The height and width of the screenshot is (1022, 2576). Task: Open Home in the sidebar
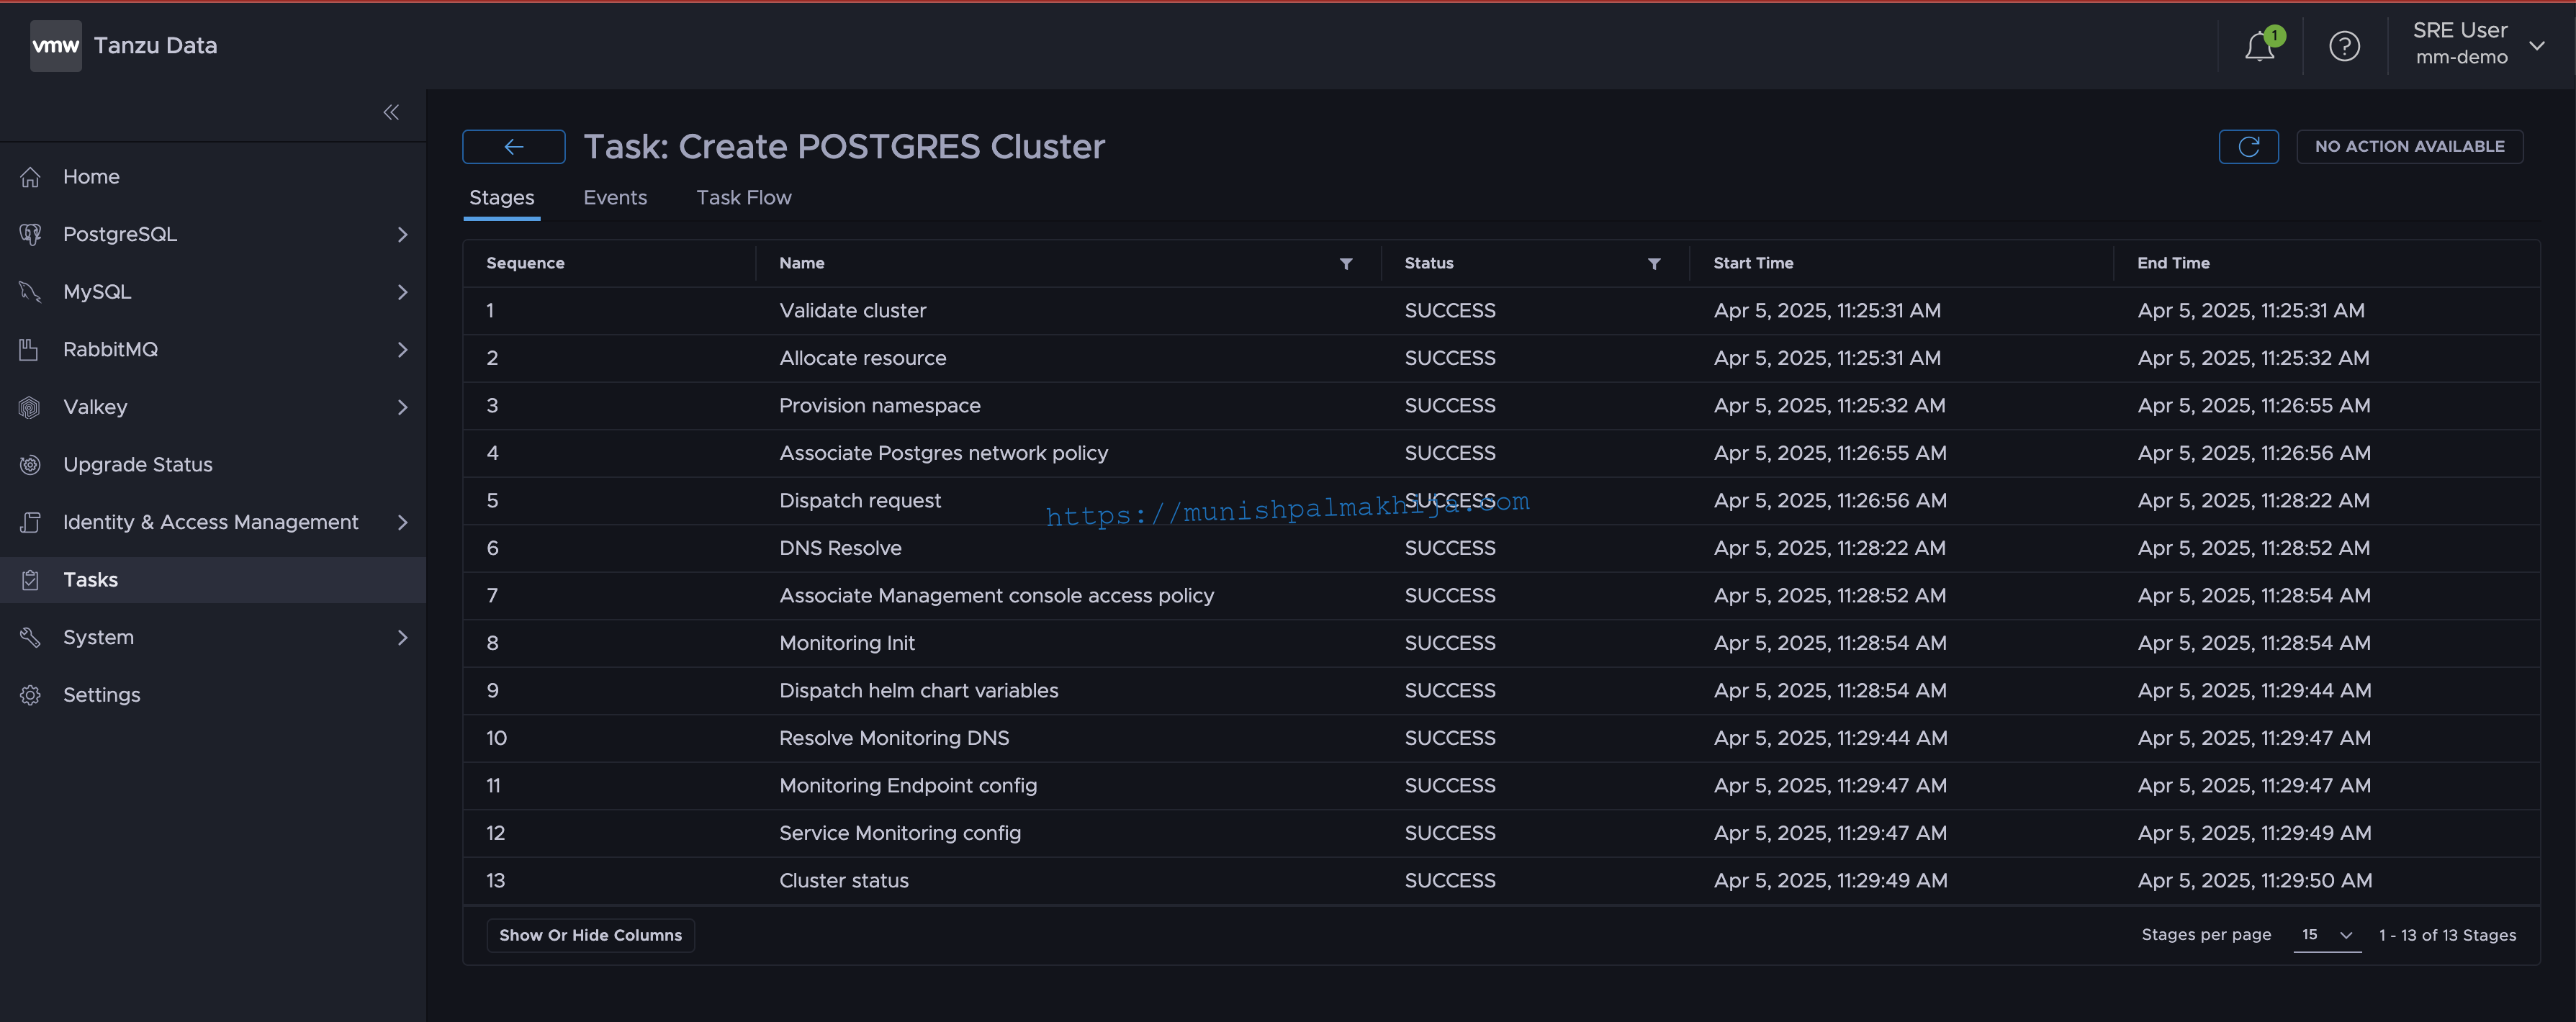point(91,177)
